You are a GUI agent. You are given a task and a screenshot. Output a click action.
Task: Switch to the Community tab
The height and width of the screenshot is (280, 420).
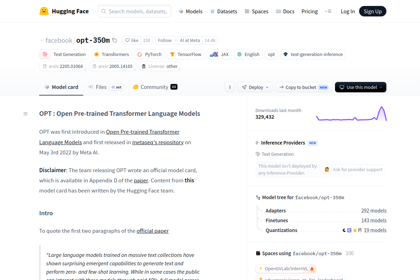[x=155, y=87]
